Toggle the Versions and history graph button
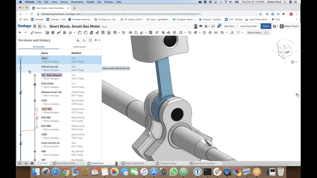Viewport: 317px width, 178px height. [40, 26]
